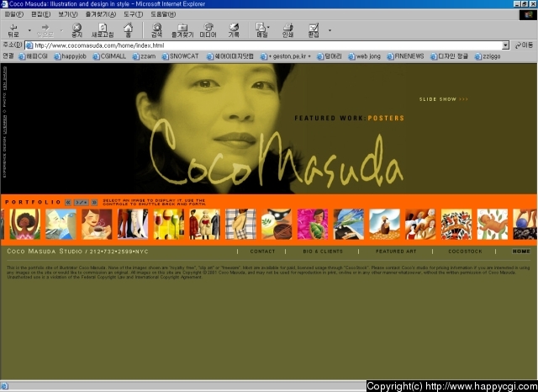Open the Search toolbar icon

[x=157, y=30]
